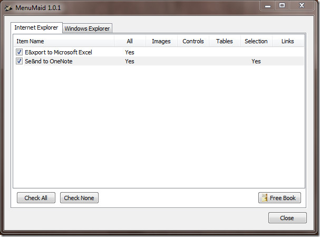Minimize the MenuMaid window
The image size is (320, 237).
coord(268,5)
